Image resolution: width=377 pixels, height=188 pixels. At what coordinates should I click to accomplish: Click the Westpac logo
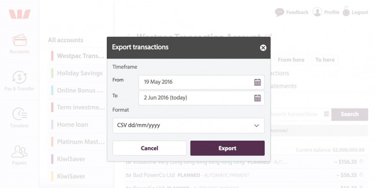click(19, 14)
